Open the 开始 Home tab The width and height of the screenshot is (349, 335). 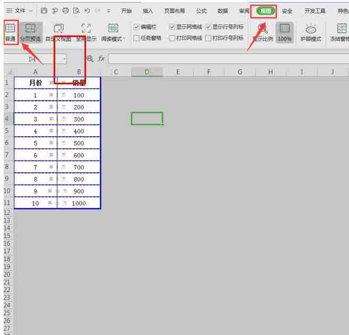point(126,11)
